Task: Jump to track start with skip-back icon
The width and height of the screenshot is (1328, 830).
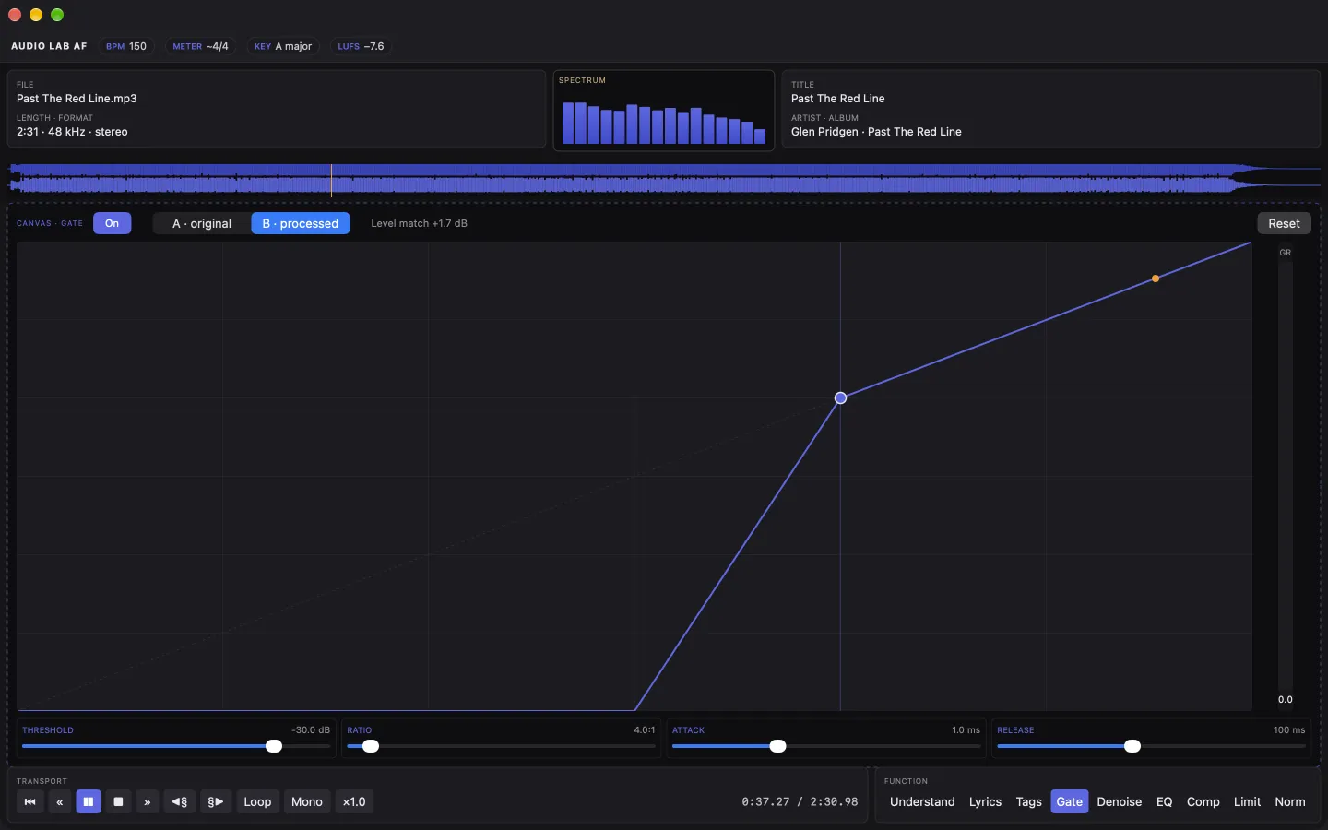Action: [30, 801]
